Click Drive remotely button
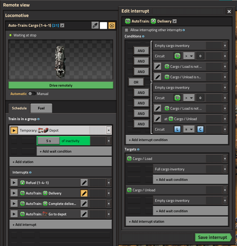Image resolution: width=237 pixels, height=246 pixels. coord(61,85)
